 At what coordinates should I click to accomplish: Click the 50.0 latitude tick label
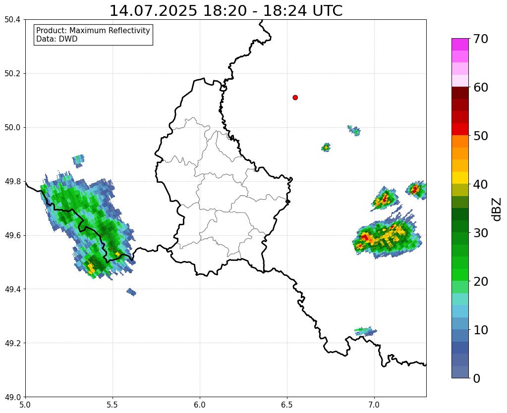pos(12,128)
